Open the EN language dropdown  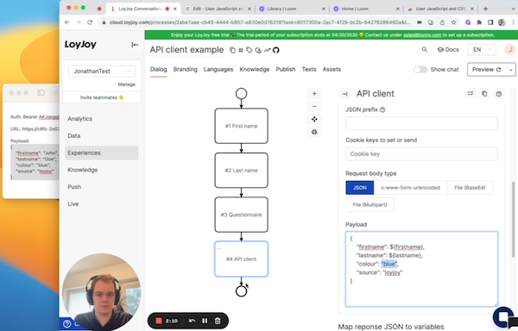[x=482, y=50]
